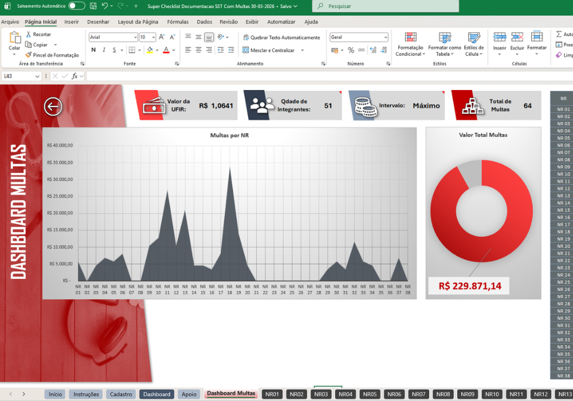Screen dimensions: 573x401
Task: Click the text orientation icon
Action: coord(221,37)
